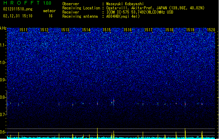The image size is (219, 139).
Task: Click the 1517 time marker
Action: [148, 30]
